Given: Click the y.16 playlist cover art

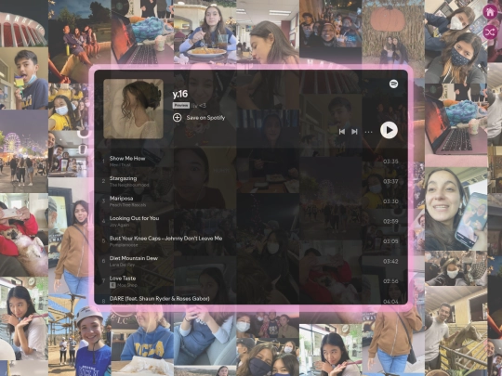Looking at the screenshot, I should [x=133, y=109].
